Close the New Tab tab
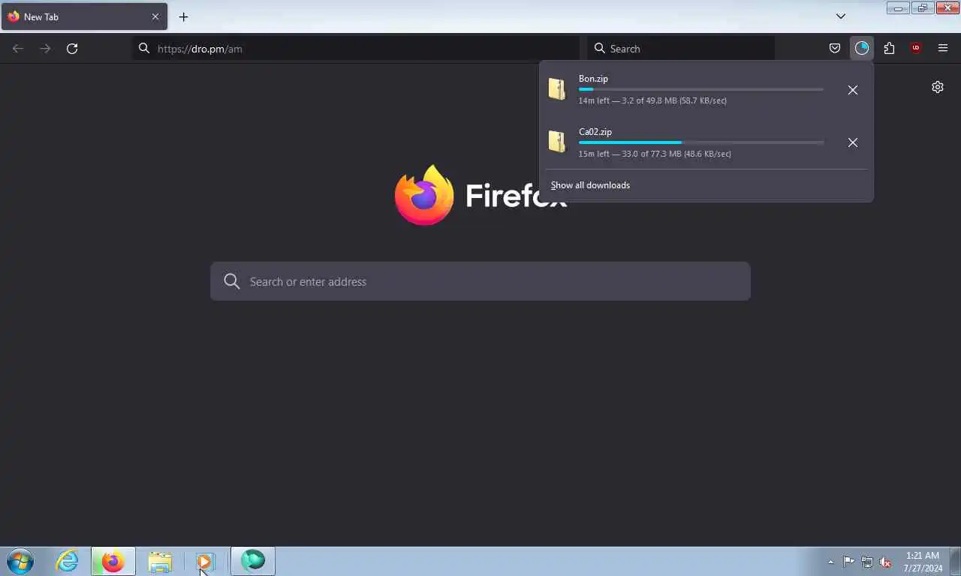961x576 pixels. click(x=155, y=16)
